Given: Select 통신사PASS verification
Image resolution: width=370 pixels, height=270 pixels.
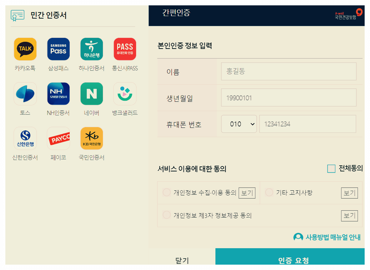Looking at the screenshot, I should click(124, 49).
